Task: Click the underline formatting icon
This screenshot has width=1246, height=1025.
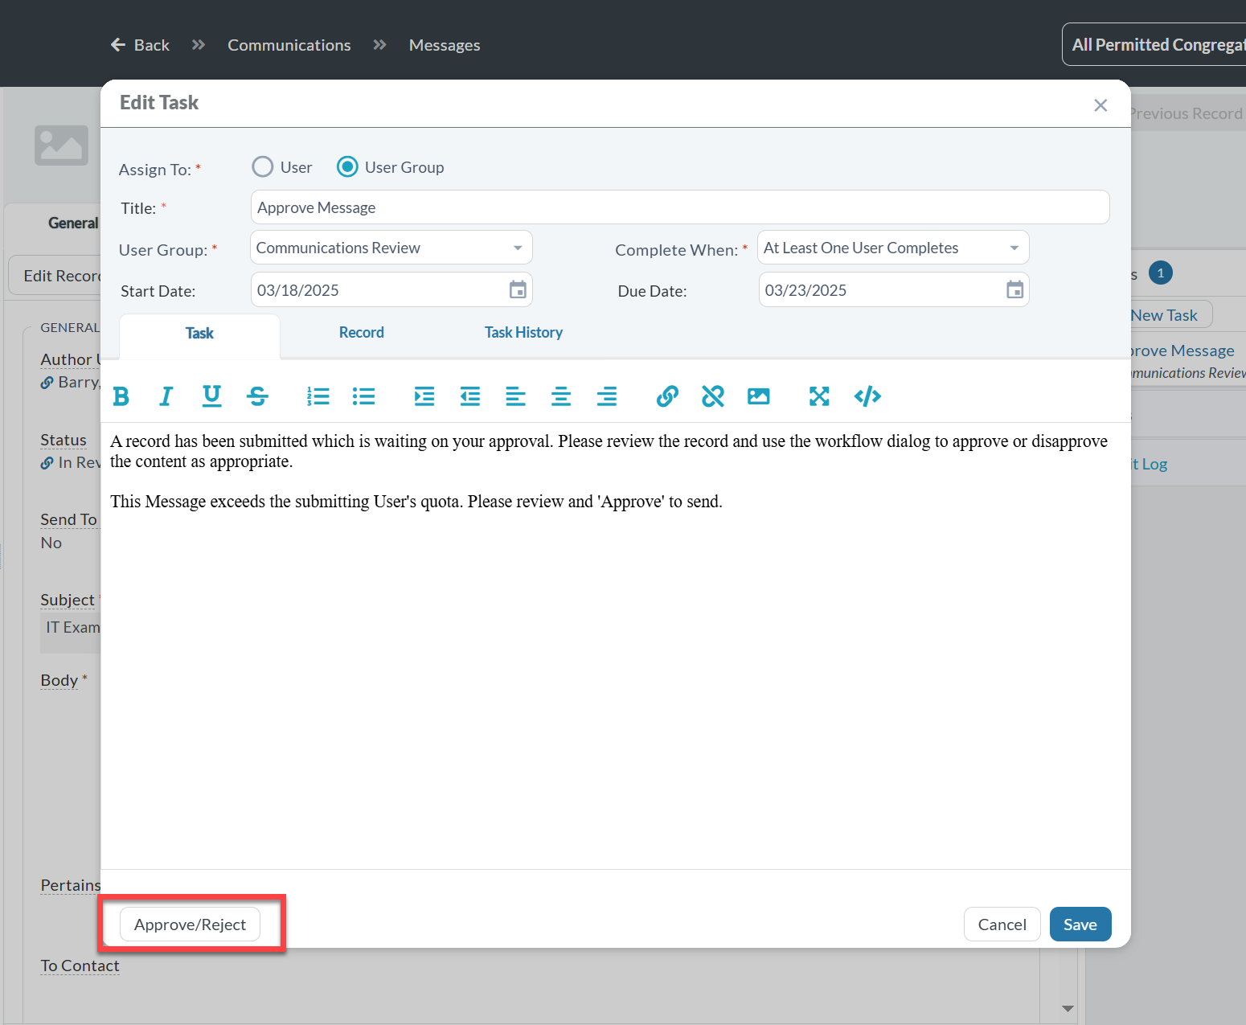Action: [x=211, y=396]
